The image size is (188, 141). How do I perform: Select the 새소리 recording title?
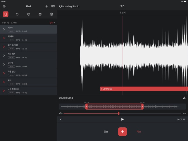(x=11, y=27)
